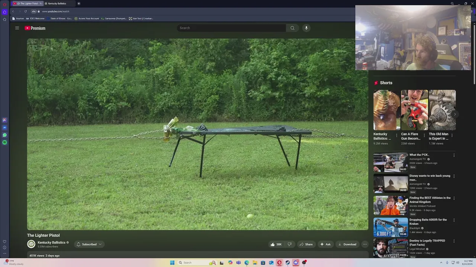Open Kentucky Ballistics channel name link

coord(51,243)
